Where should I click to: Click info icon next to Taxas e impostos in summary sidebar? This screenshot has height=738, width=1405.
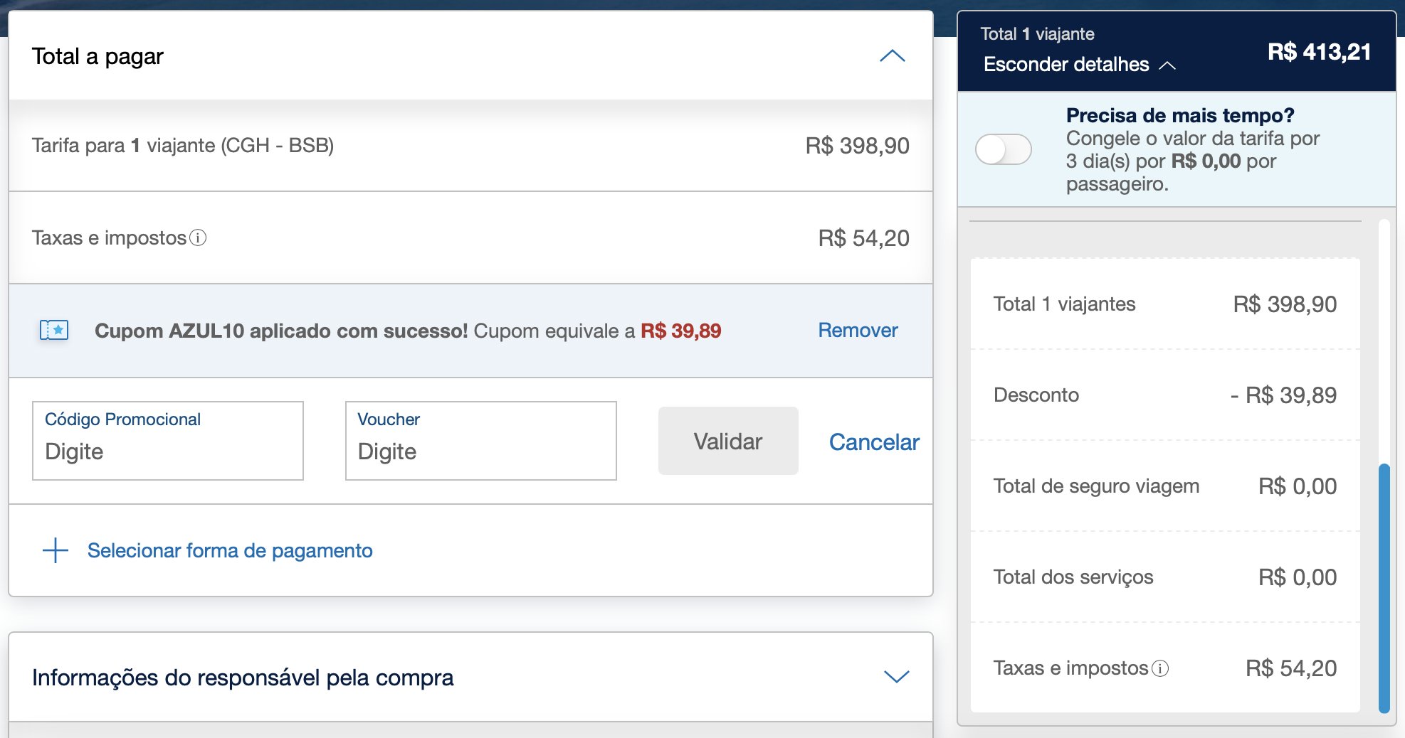click(x=1160, y=668)
